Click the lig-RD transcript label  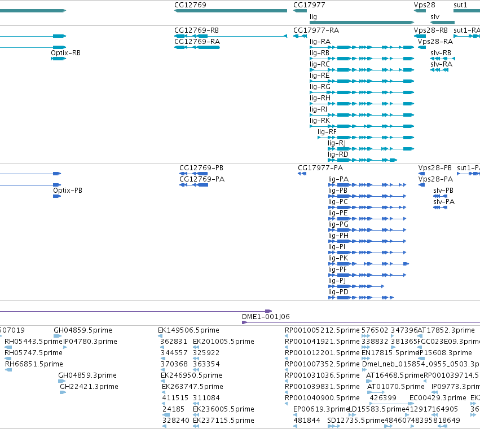(x=338, y=154)
